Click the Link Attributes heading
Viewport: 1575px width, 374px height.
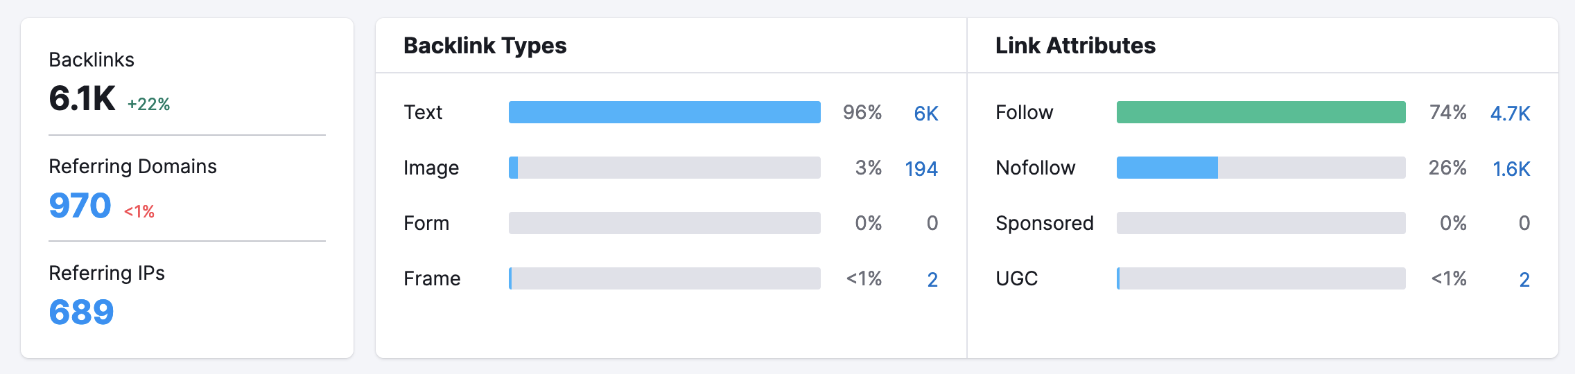(1075, 46)
